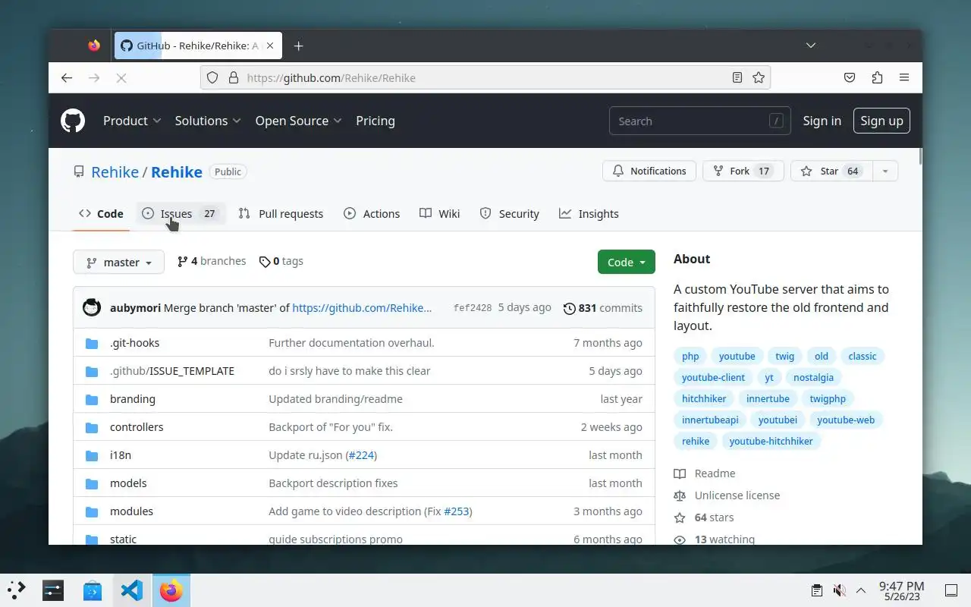Viewport: 971px width, 607px height.
Task: Click the youtube-hitchhiker topic tag
Action: [x=771, y=441]
